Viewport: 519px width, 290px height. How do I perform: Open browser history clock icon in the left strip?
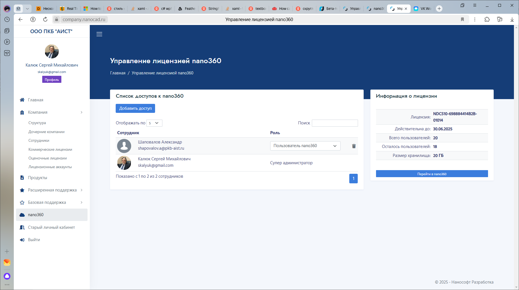pos(7,19)
